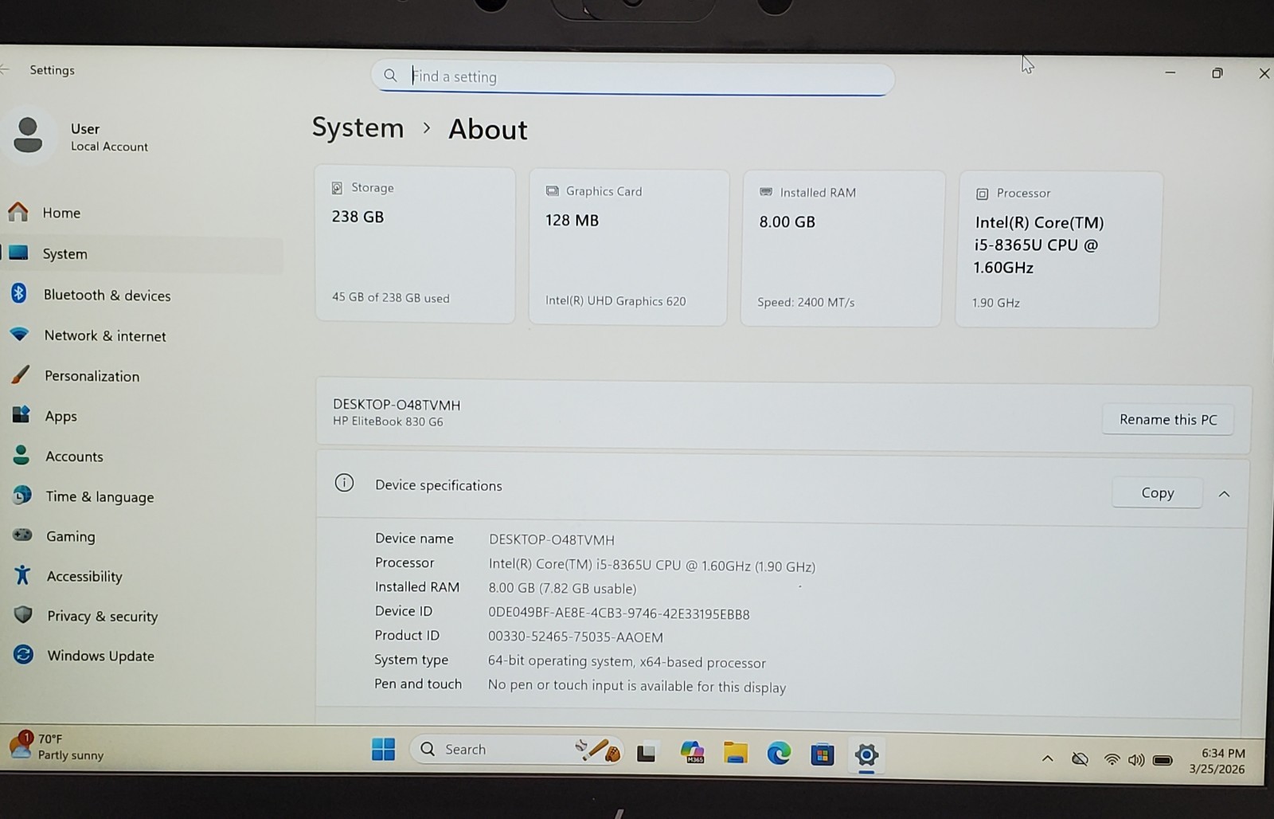Click System in the breadcrumb
The image size is (1274, 819).
(x=358, y=128)
